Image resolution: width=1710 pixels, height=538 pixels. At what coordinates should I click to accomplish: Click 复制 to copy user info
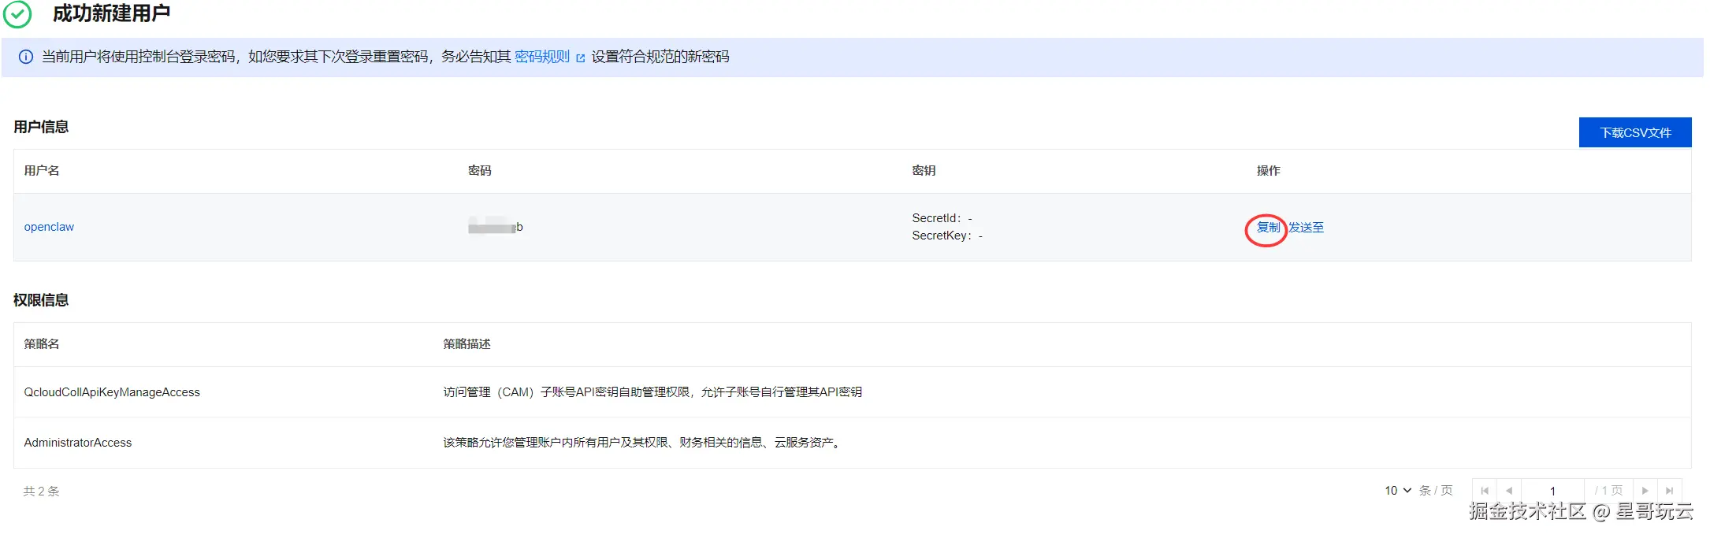1268,227
